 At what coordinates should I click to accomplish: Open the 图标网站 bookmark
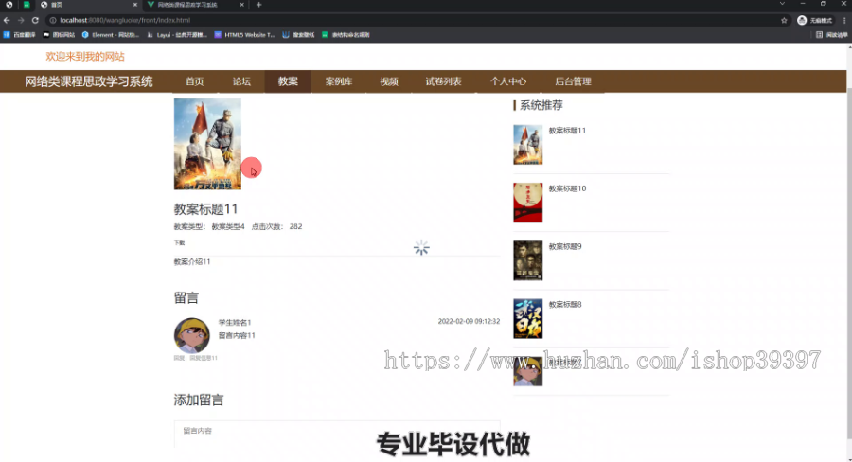[x=59, y=35]
